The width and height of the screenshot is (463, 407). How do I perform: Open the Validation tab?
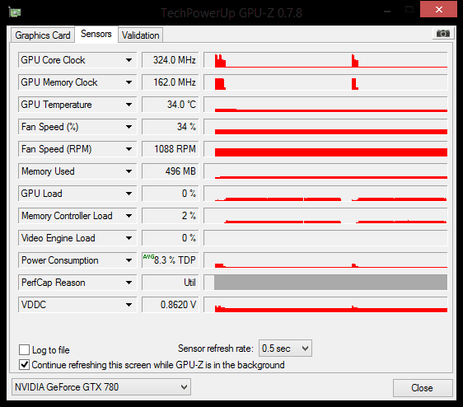click(x=141, y=35)
